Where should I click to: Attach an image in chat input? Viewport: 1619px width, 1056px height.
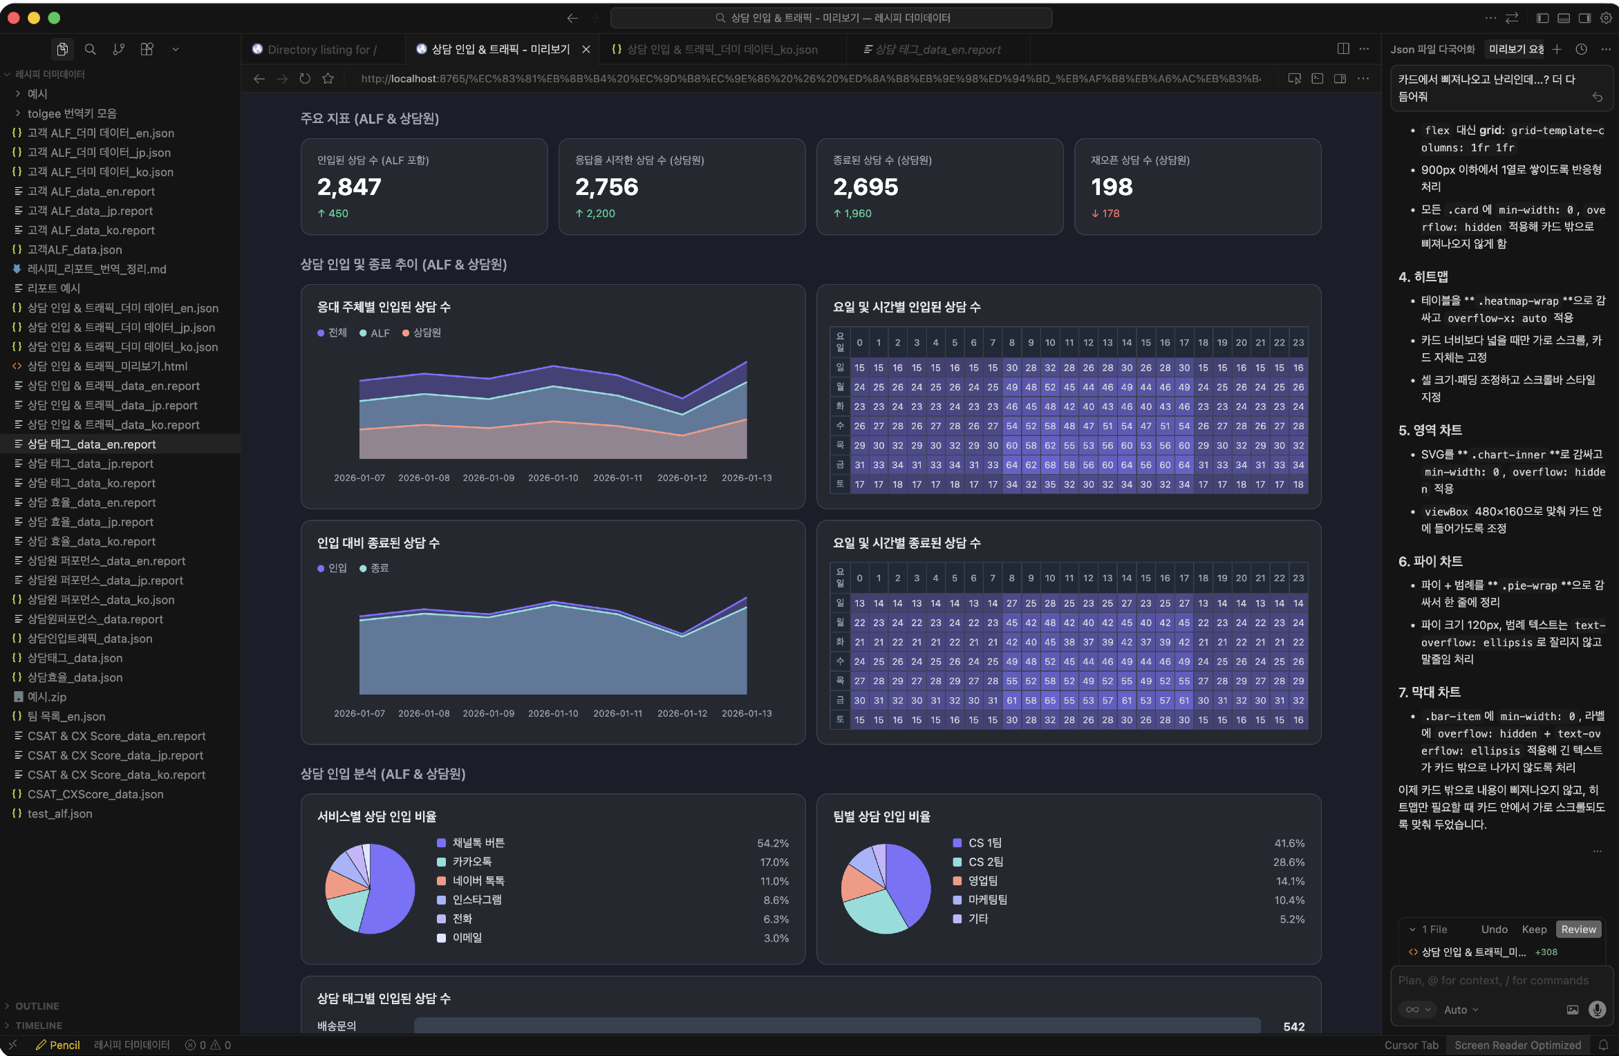1573,1010
